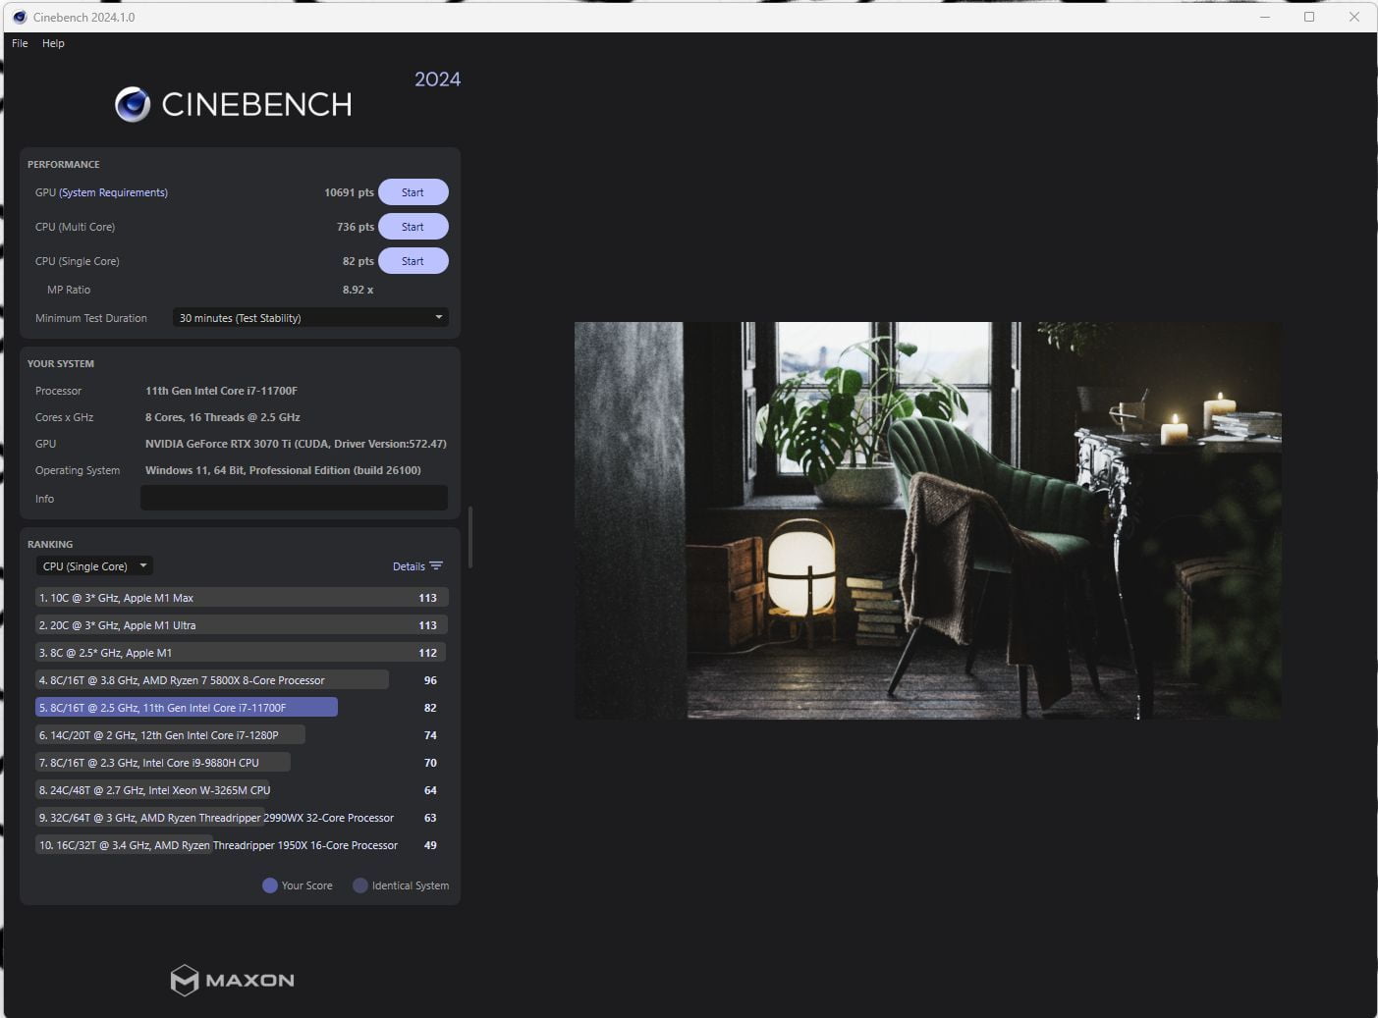The height and width of the screenshot is (1018, 1378).
Task: Click the Your Score legend swatch
Action: [x=270, y=885]
